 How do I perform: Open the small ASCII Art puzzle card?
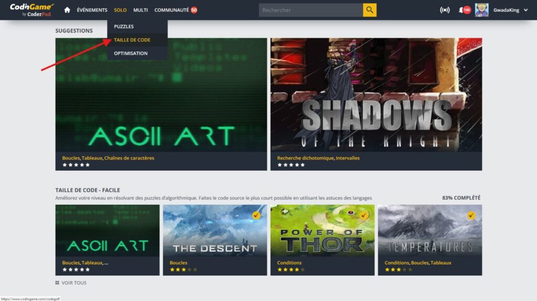point(107,240)
